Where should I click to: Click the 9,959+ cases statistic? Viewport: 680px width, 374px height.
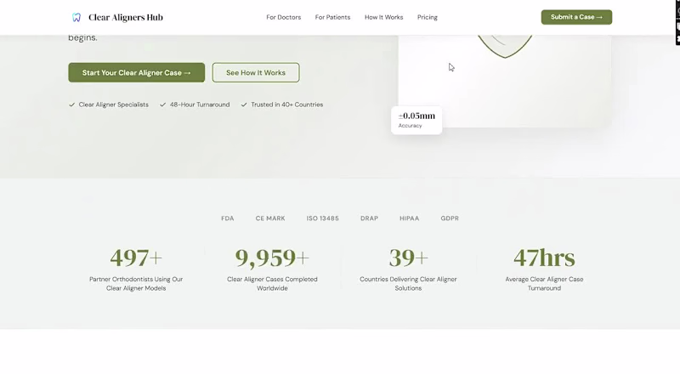(272, 258)
